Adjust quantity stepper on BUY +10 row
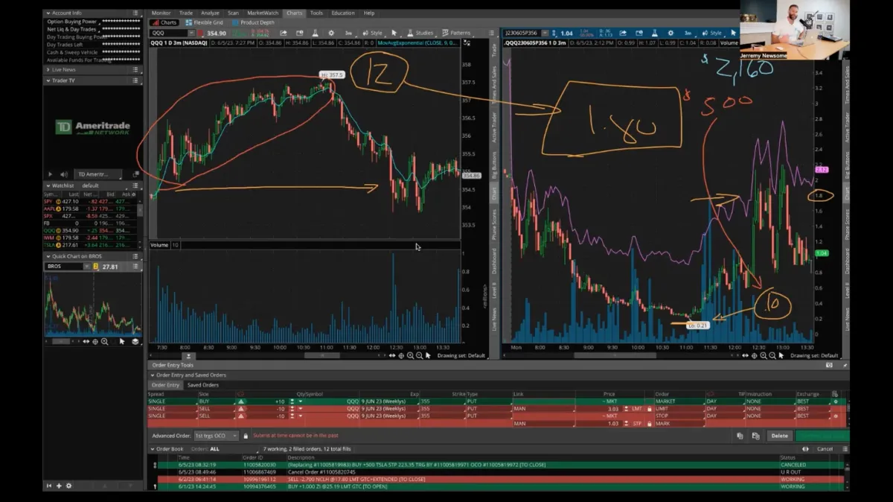The width and height of the screenshot is (893, 502). [292, 401]
